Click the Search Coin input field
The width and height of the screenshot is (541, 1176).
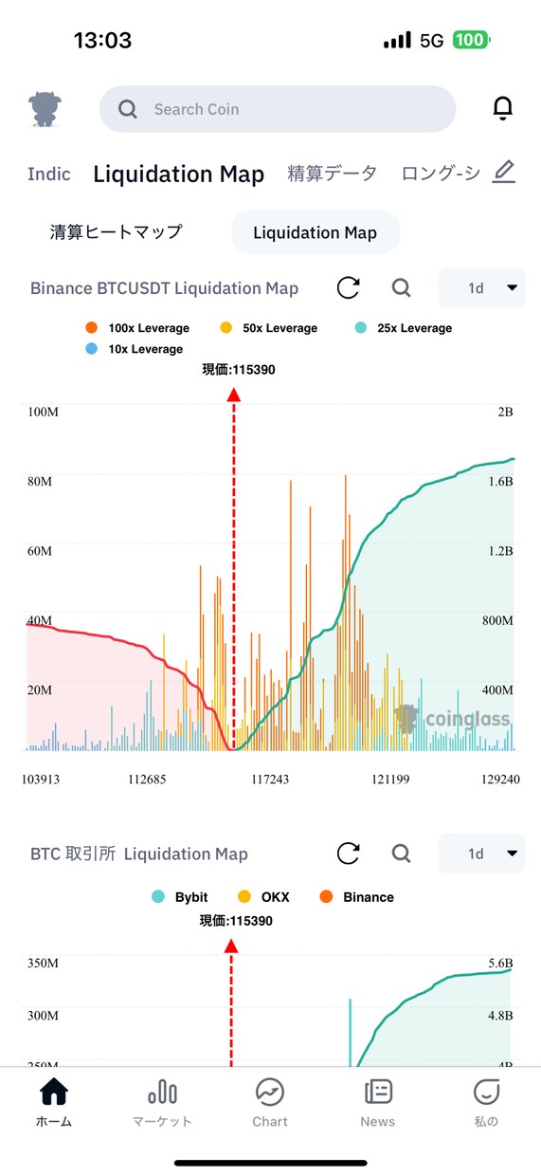tap(278, 109)
